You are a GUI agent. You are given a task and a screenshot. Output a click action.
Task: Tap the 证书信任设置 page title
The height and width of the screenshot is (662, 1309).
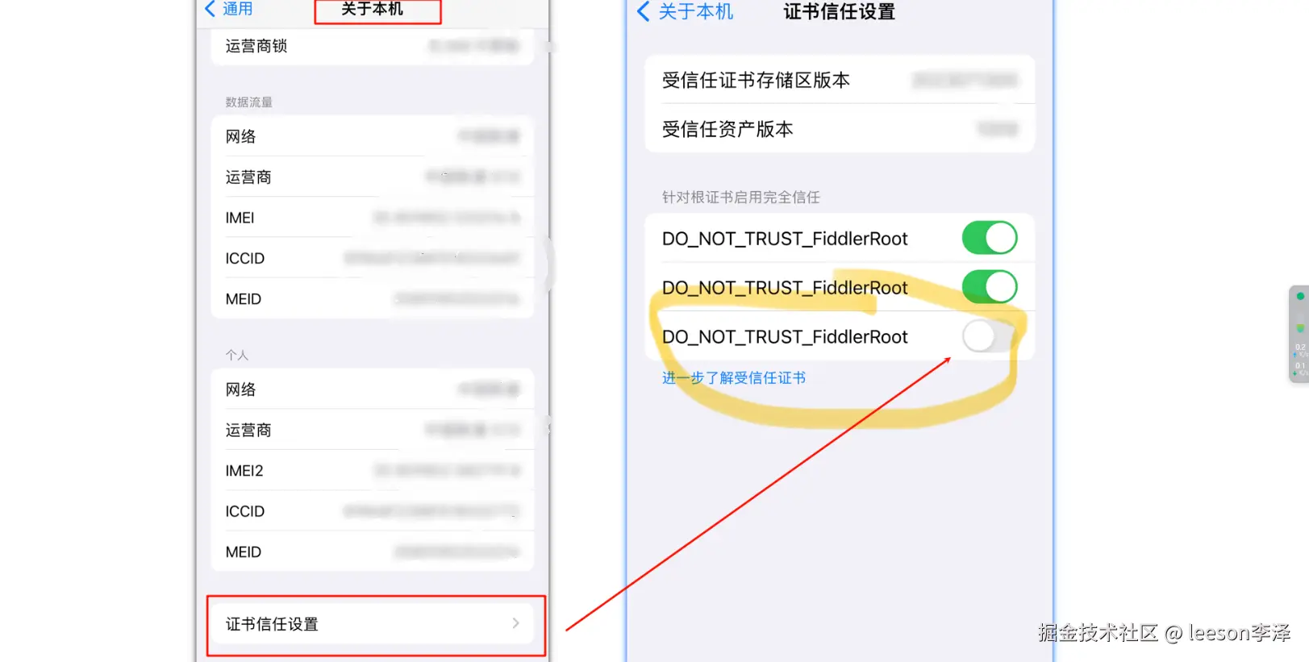click(x=840, y=11)
